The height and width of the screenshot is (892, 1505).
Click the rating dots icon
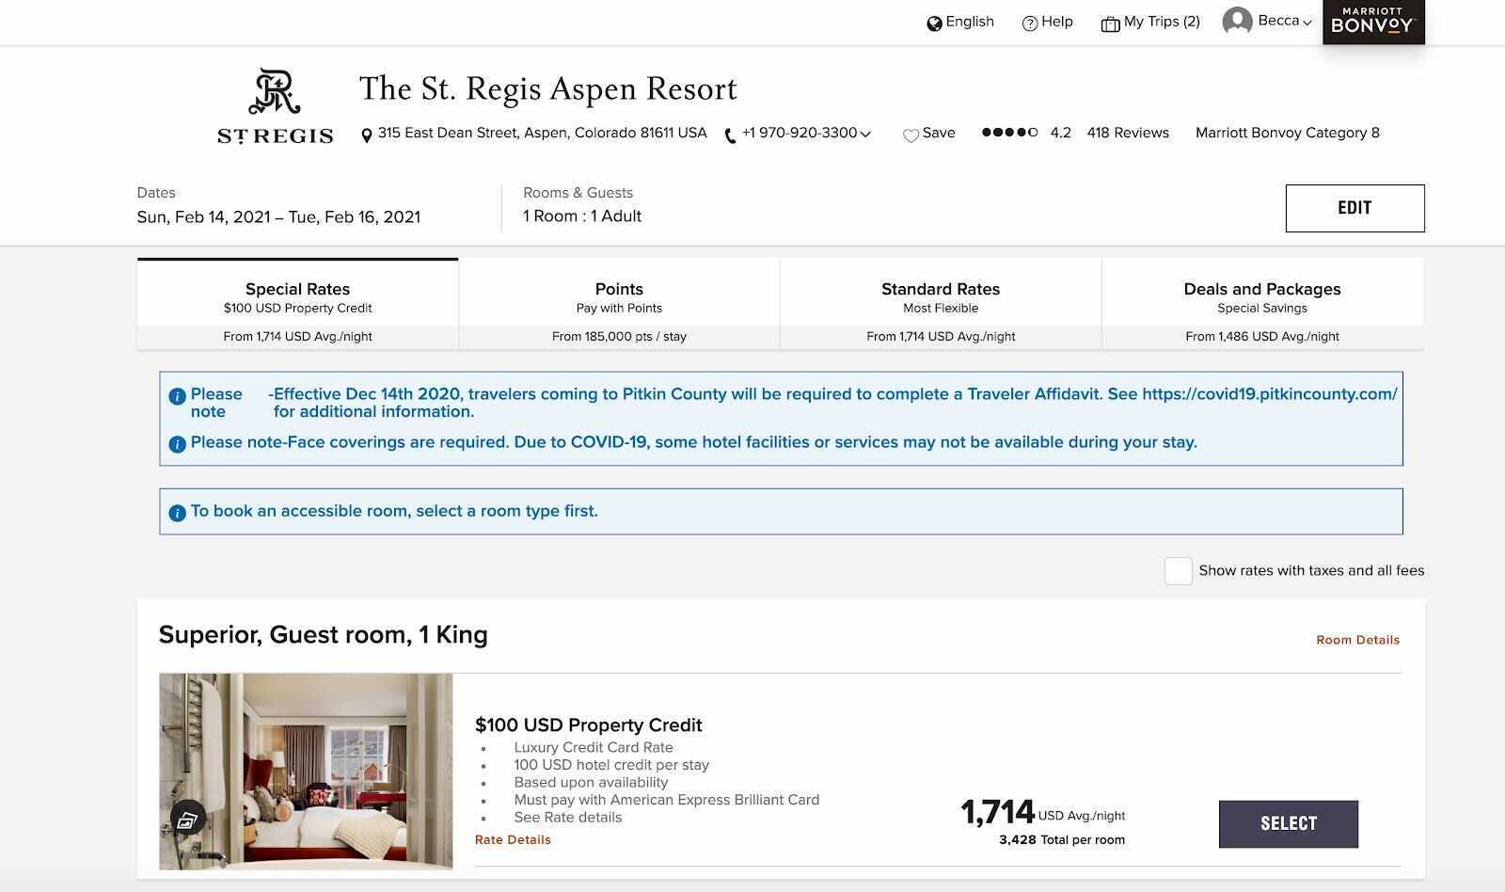coord(1009,133)
